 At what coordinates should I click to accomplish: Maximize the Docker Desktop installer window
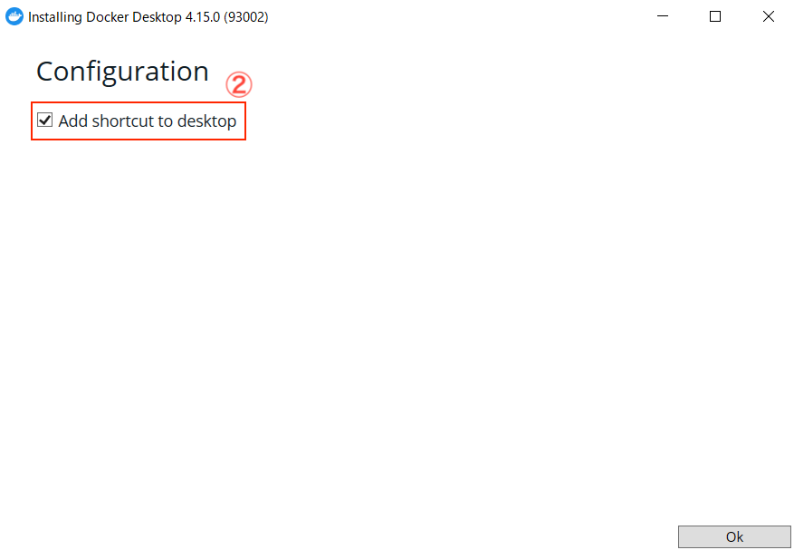pyautogui.click(x=715, y=16)
